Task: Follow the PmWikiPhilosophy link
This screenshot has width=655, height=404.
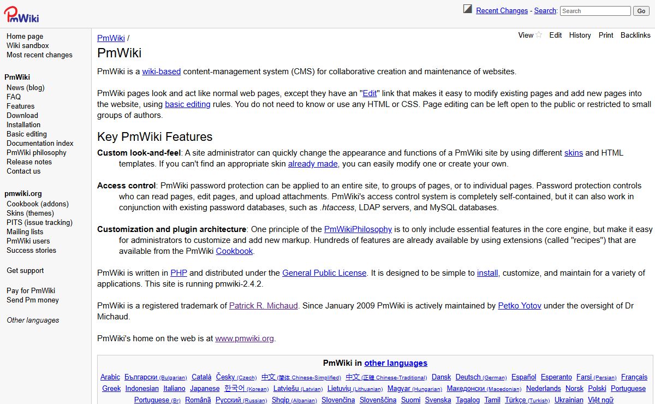Action: (x=358, y=229)
